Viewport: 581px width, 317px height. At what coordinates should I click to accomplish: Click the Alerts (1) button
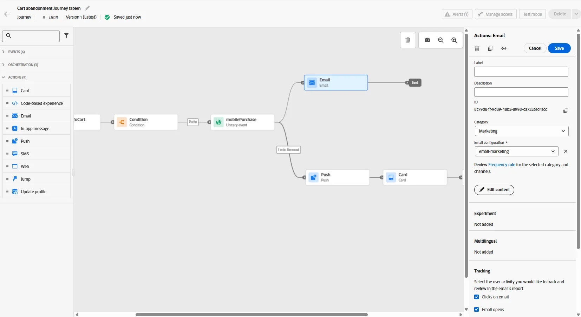pyautogui.click(x=457, y=14)
